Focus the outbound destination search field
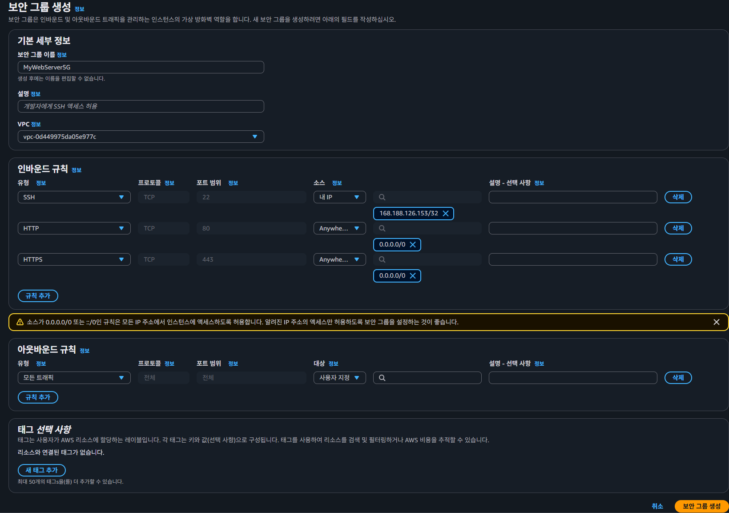 point(427,378)
